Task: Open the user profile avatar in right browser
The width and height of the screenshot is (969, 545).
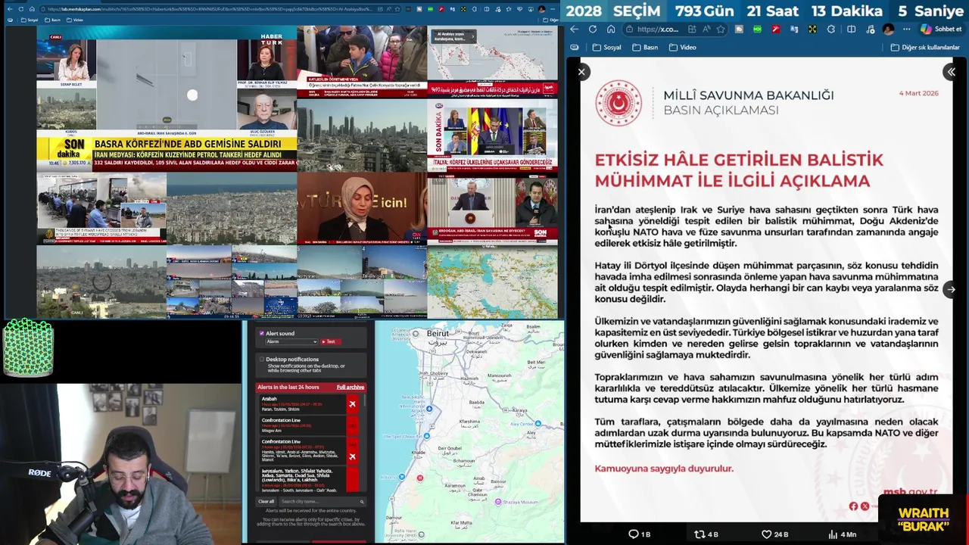Action: pyautogui.click(x=888, y=30)
